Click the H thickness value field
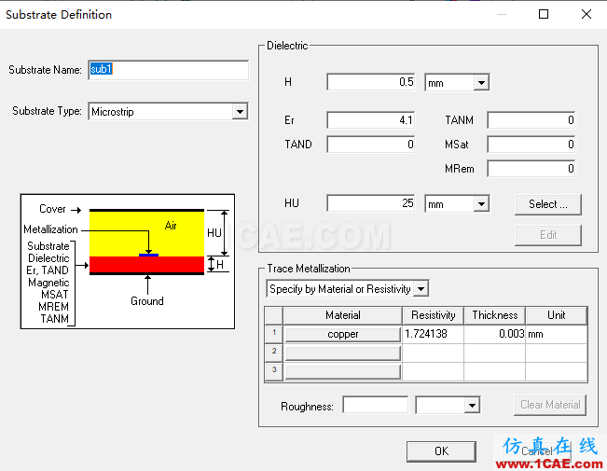The height and width of the screenshot is (471, 607). coord(371,82)
